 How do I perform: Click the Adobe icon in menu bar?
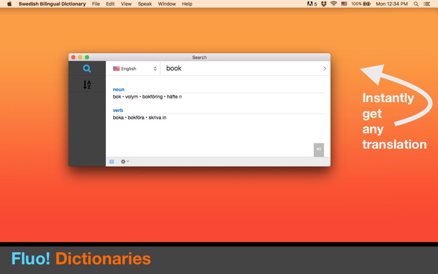(x=312, y=4)
